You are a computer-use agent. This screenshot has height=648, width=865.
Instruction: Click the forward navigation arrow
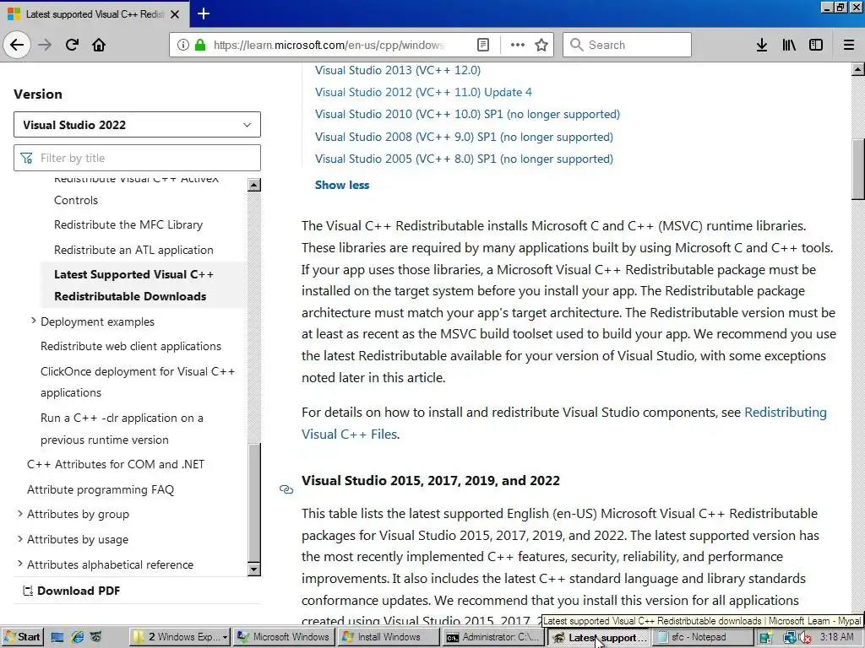46,45
